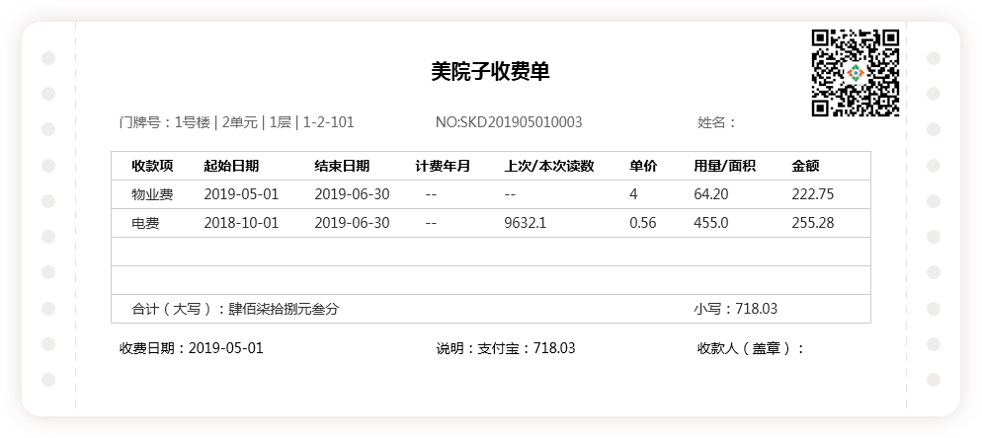The image size is (982, 438).
Task: Click the total in words 肆佰柒拾捌元叁分
Action: [x=284, y=309]
